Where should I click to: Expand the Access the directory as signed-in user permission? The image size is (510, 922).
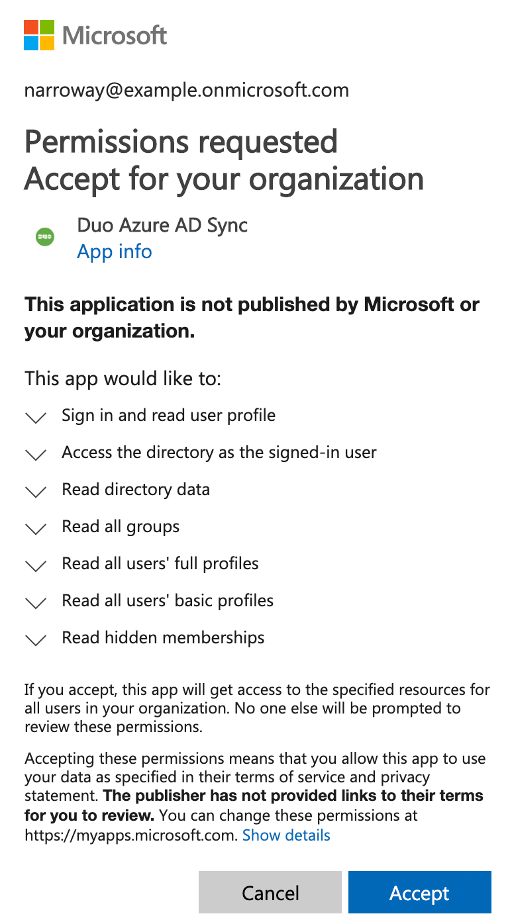click(36, 454)
